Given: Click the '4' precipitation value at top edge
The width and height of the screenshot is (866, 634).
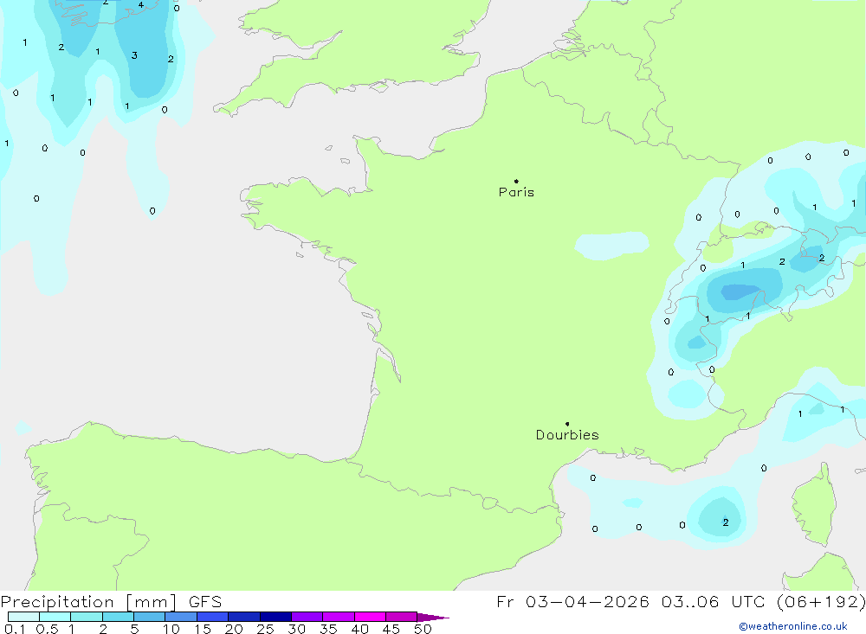Looking at the screenshot, I should point(141,5).
